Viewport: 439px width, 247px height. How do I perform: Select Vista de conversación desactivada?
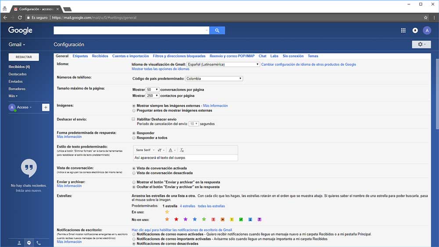pos(134,173)
